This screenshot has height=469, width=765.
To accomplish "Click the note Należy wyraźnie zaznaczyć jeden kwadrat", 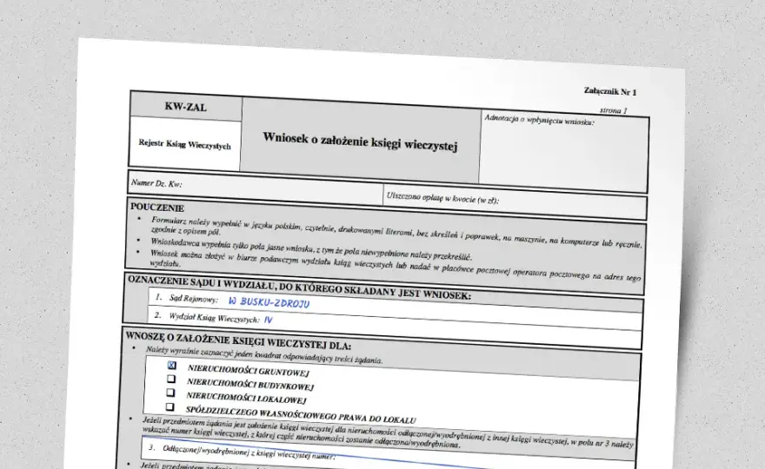I will click(x=264, y=355).
